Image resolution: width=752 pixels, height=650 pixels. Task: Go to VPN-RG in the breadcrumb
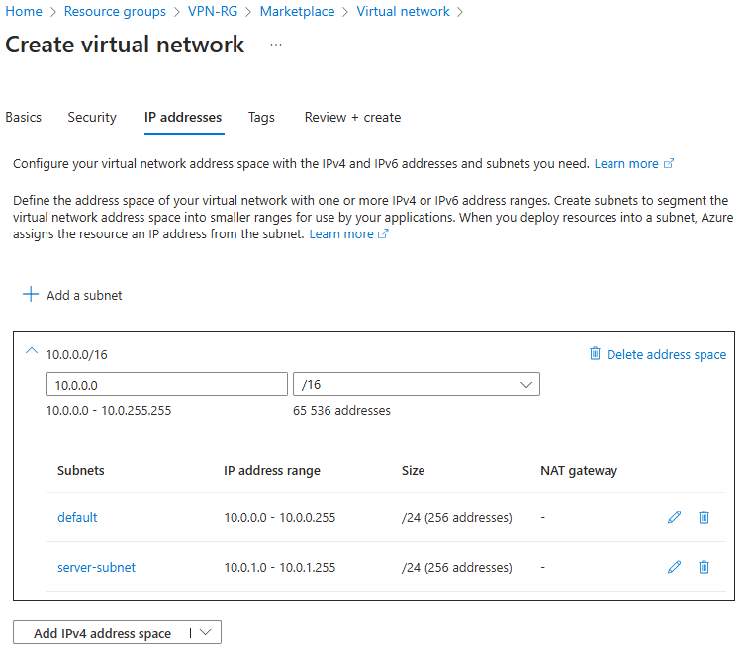[x=213, y=12]
